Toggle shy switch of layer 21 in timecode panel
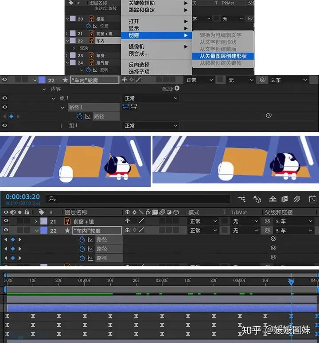The height and width of the screenshot is (343, 319). click(128, 221)
